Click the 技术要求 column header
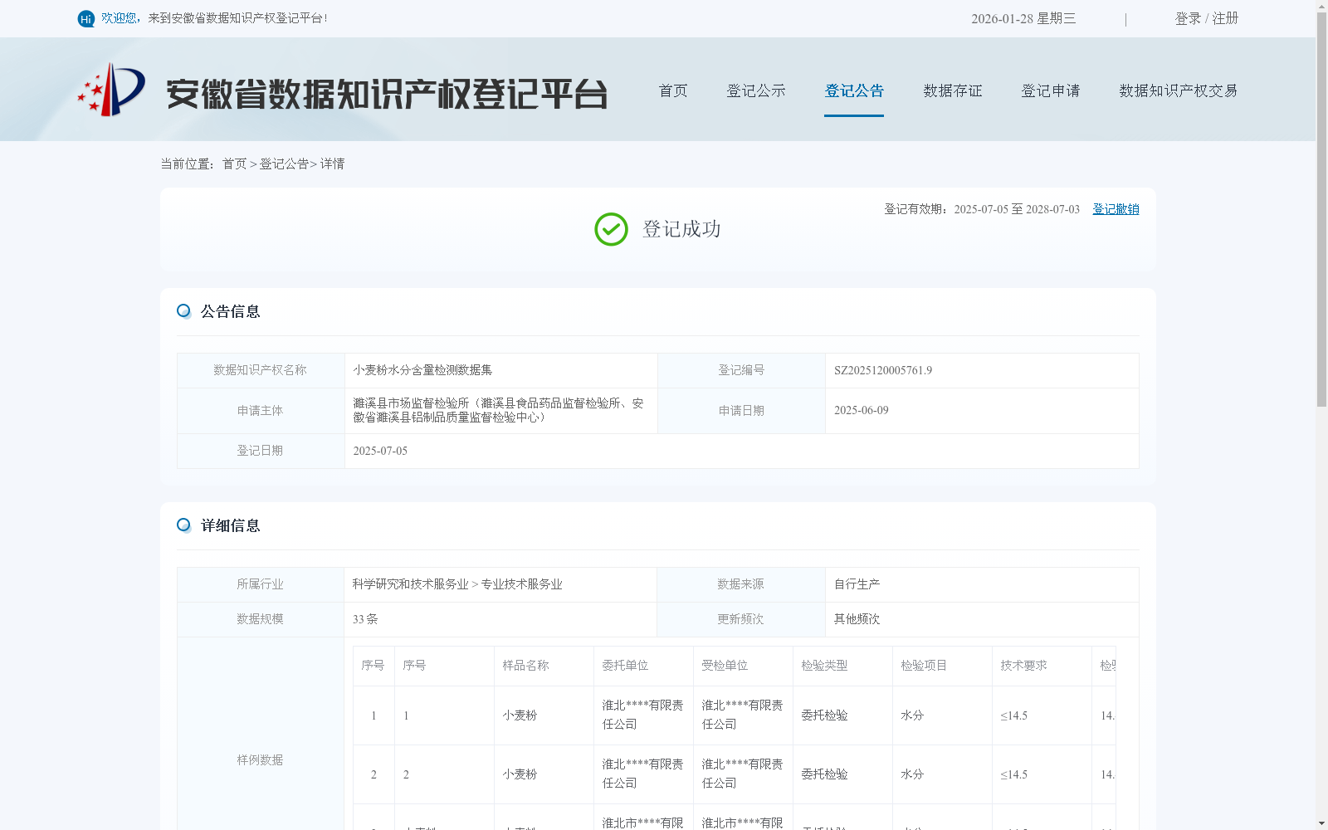Image resolution: width=1328 pixels, height=830 pixels. [x=1023, y=666]
